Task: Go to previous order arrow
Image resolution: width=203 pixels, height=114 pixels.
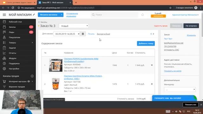Action: [x=151, y=34]
